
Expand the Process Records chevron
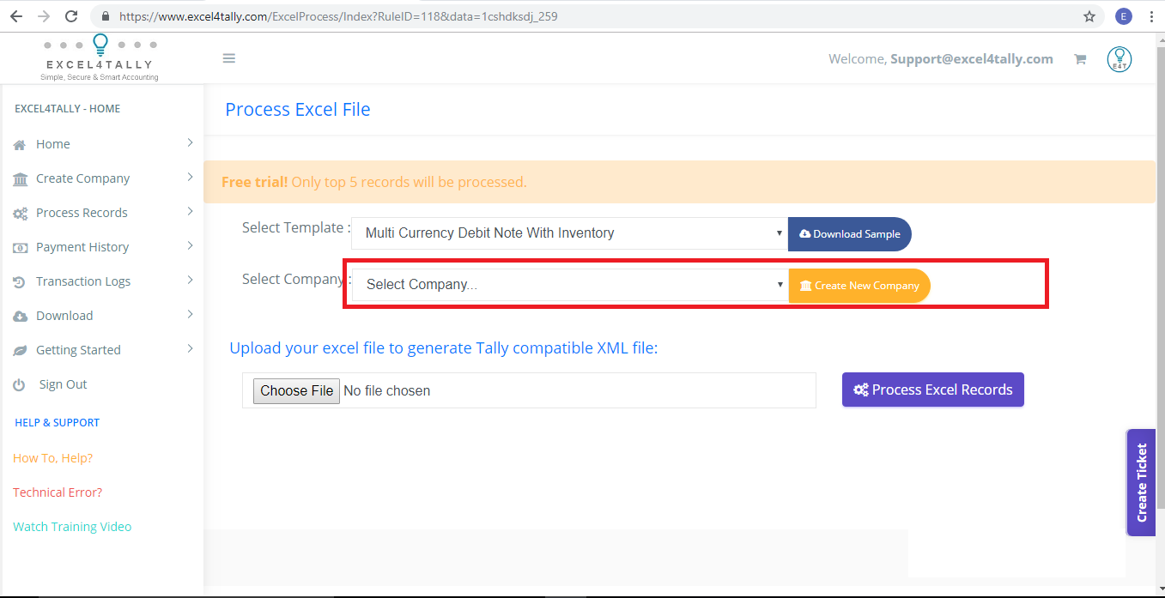190,211
